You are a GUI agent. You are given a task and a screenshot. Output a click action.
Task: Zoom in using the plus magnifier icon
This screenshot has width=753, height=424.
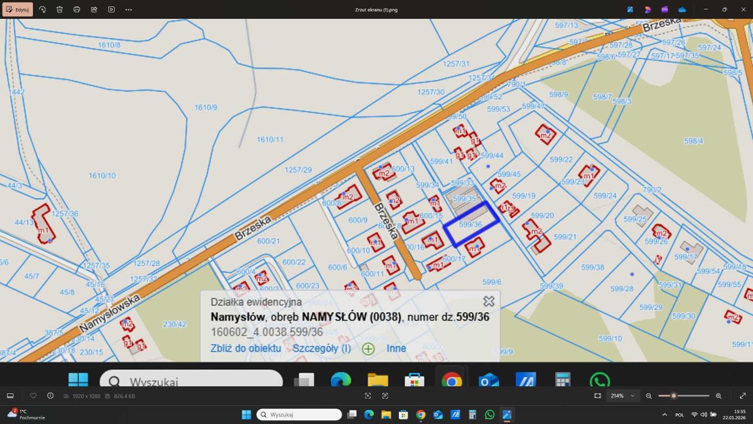tap(718, 396)
